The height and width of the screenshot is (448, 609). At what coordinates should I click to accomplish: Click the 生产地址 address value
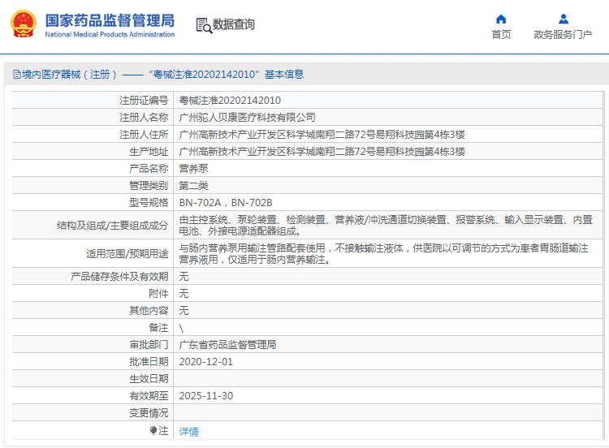322,152
